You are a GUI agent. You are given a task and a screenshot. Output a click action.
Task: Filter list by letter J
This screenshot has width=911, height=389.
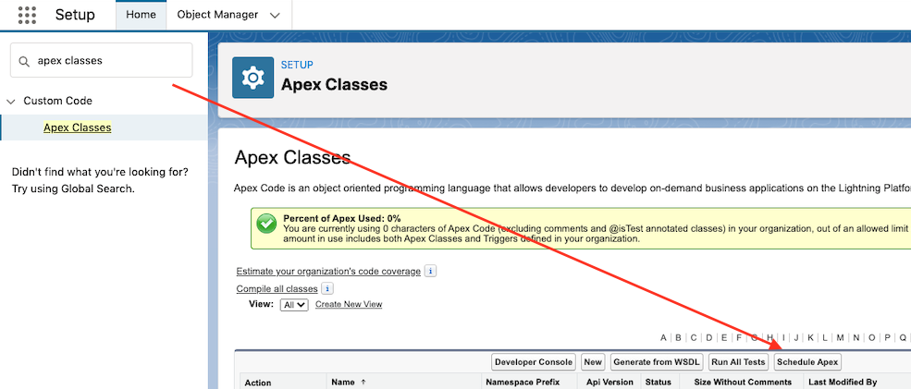point(796,337)
